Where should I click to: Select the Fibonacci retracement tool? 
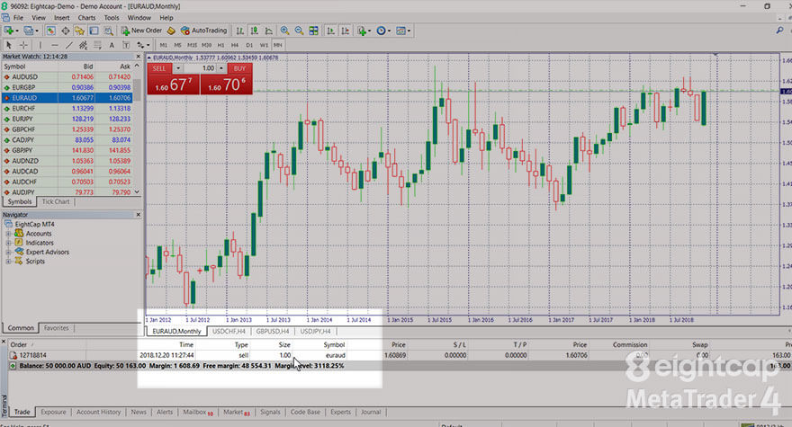click(97, 45)
